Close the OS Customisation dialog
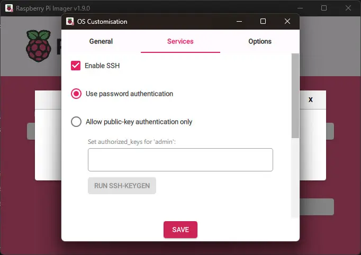 click(287, 22)
